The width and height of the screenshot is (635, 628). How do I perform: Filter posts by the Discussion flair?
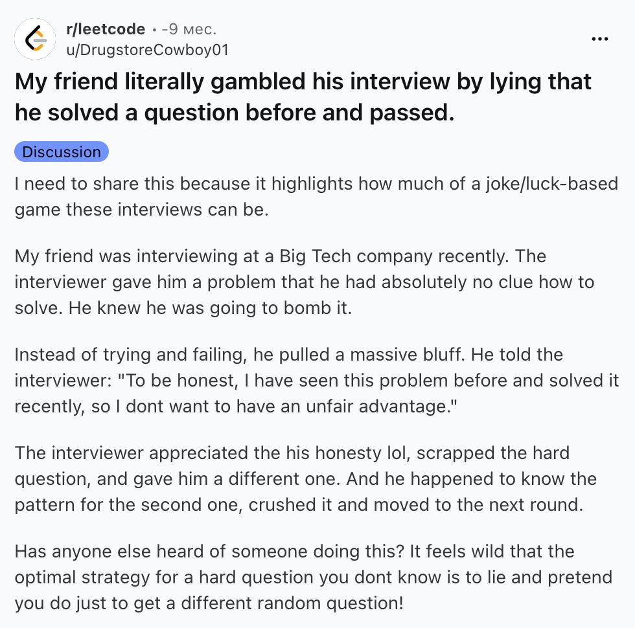coord(62,151)
